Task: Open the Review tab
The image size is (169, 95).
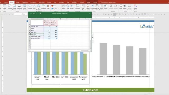Action: coord(49,2)
